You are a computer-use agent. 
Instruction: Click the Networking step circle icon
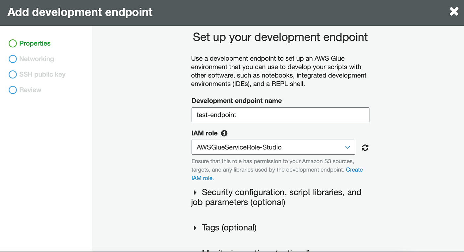pos(13,59)
